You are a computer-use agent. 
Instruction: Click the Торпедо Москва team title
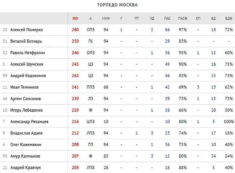coord(117,5)
